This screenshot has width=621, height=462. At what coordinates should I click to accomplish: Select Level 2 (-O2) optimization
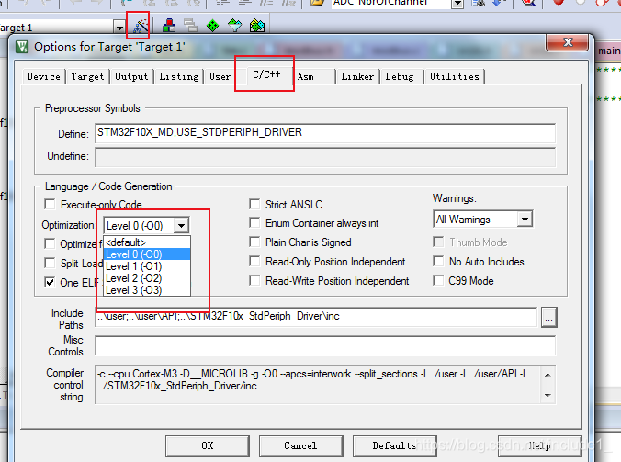[x=147, y=278]
